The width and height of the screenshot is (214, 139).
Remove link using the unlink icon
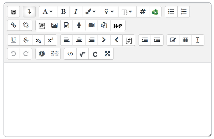pyautogui.click(x=26, y=25)
